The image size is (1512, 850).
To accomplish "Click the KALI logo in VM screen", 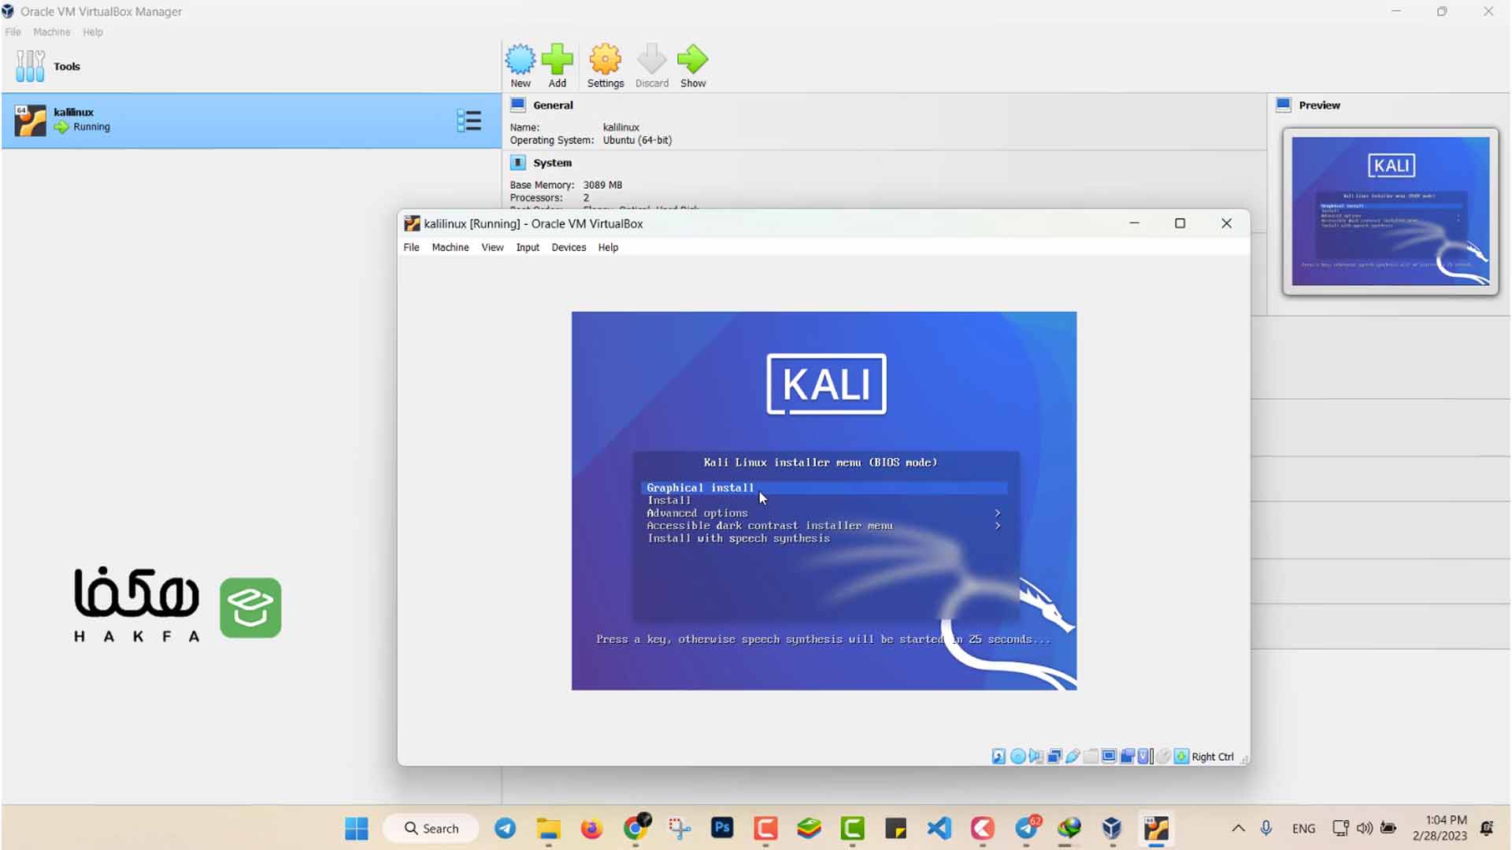I will (x=826, y=384).
